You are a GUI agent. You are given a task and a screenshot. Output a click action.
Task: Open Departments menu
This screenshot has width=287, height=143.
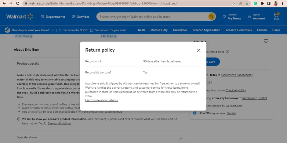[x=53, y=17]
